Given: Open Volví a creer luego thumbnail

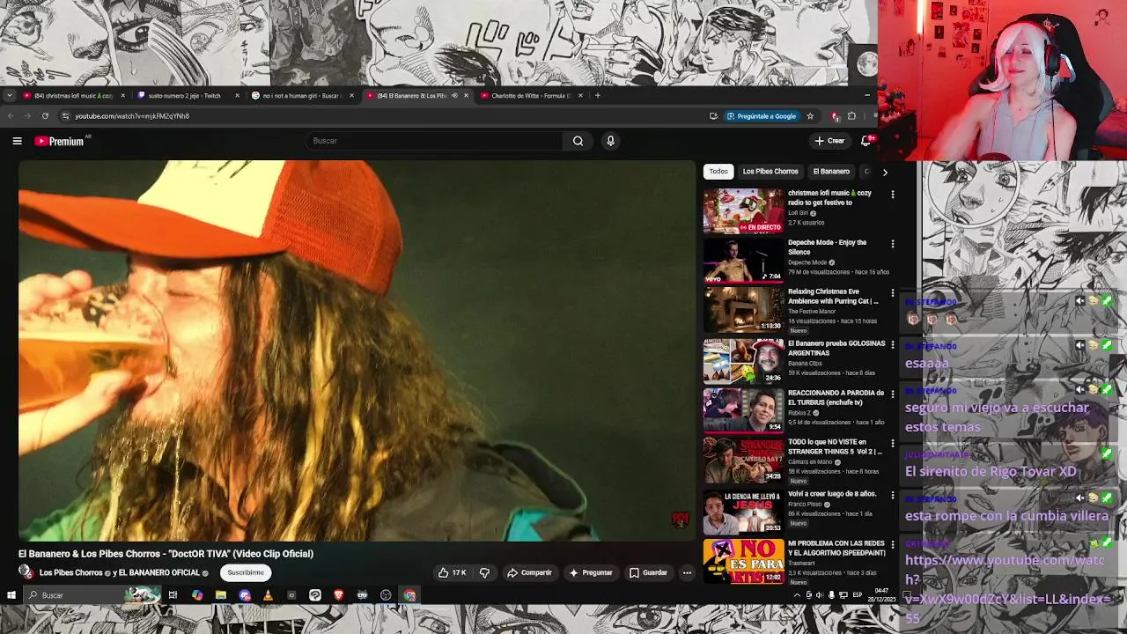Looking at the screenshot, I should [x=743, y=511].
